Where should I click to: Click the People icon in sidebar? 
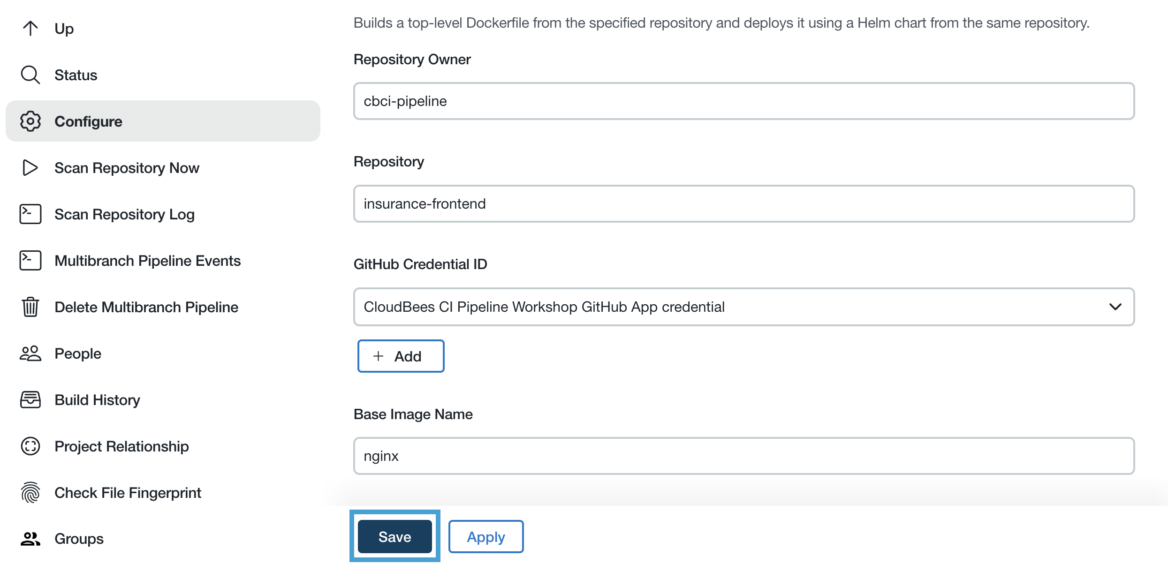(x=30, y=353)
